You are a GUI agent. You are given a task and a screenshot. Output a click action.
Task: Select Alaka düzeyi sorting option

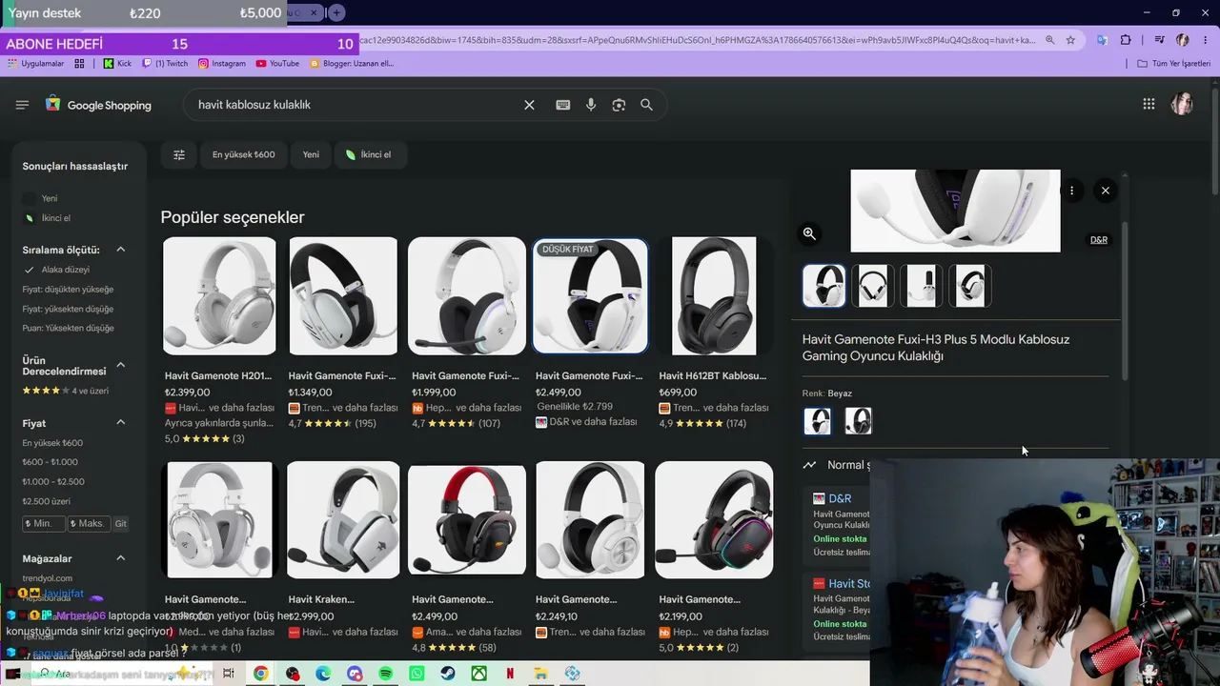tap(65, 270)
